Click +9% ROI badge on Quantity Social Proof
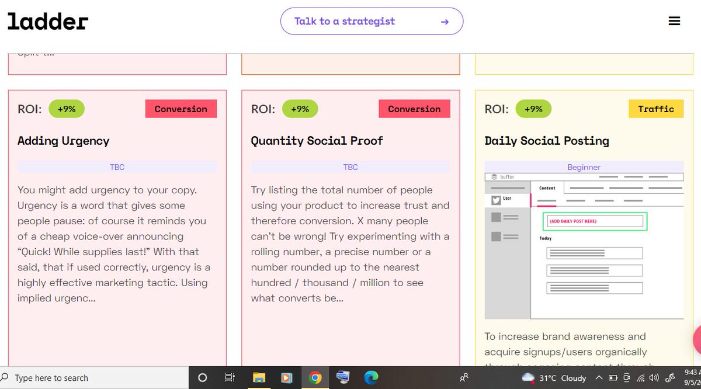Image resolution: width=701 pixels, height=389 pixels. (300, 109)
